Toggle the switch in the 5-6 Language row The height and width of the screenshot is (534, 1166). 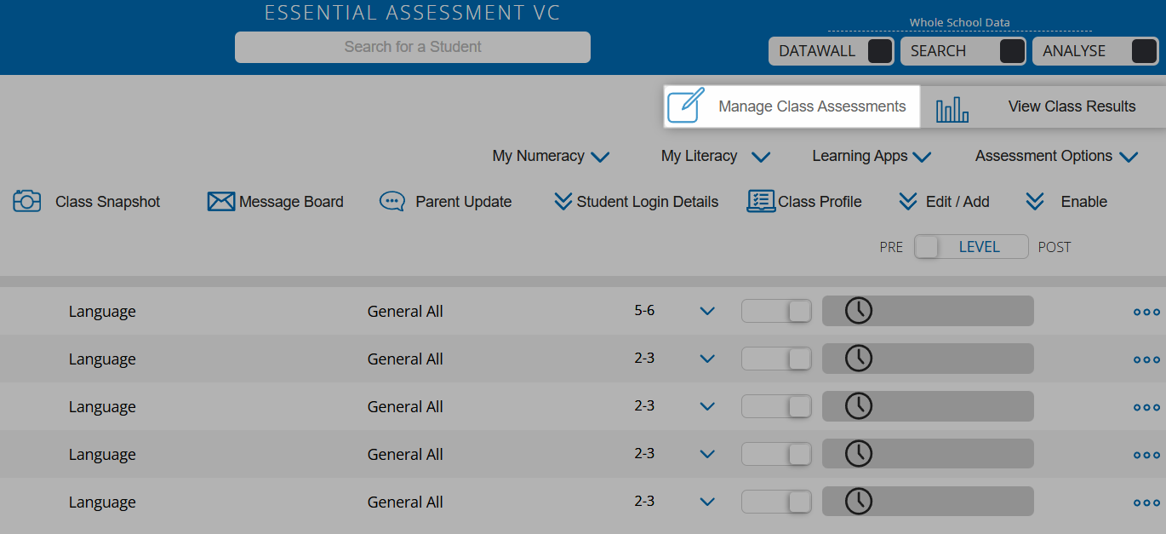(x=777, y=312)
